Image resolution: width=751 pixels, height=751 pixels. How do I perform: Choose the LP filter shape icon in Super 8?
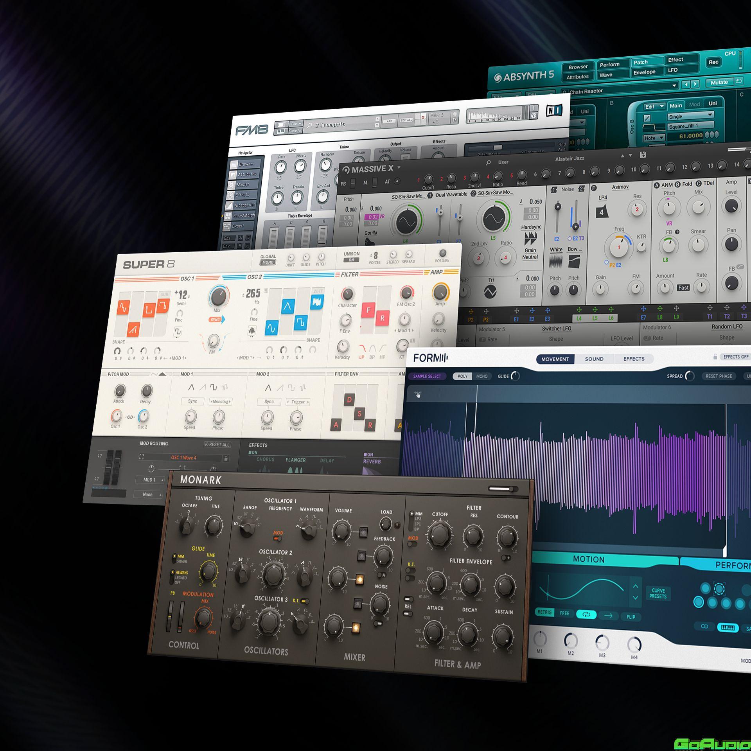tap(362, 348)
